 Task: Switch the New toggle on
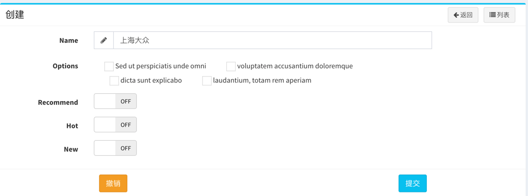115,148
